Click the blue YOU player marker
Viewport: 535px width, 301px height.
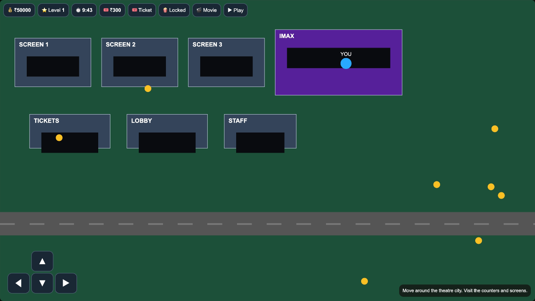(346, 64)
